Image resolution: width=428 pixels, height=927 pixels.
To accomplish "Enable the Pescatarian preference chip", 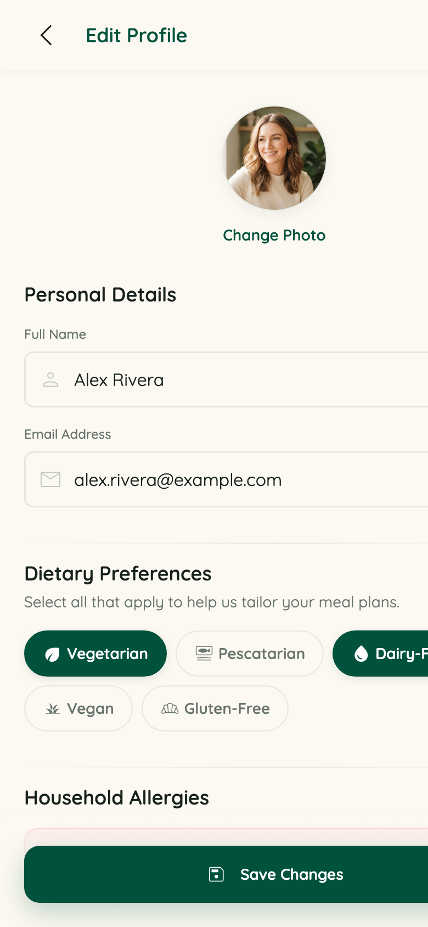I will pos(250,654).
